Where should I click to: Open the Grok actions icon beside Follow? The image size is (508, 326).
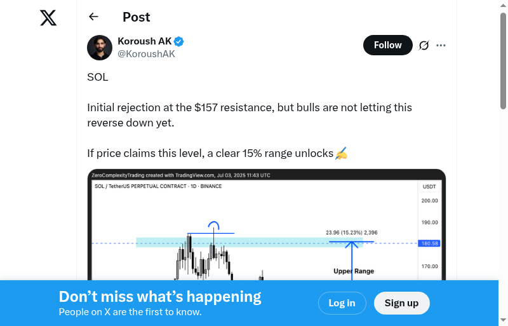424,45
